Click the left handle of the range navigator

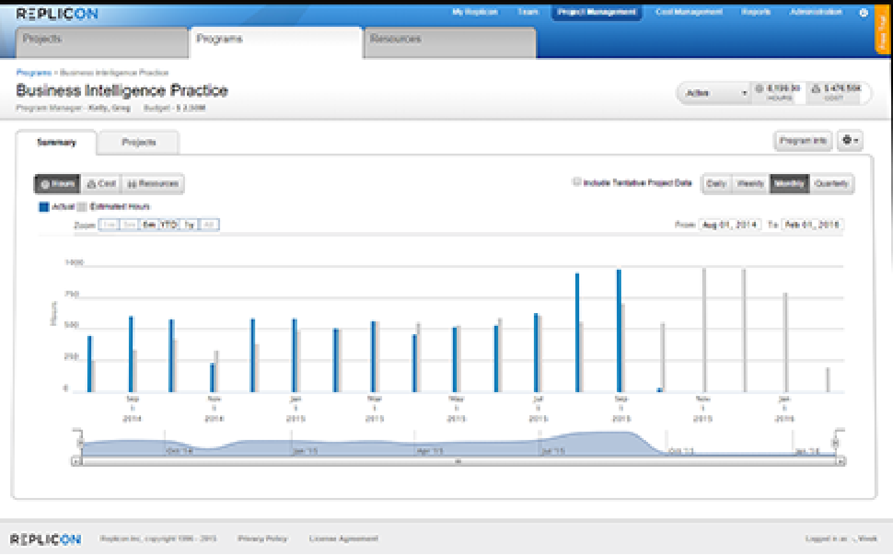pyautogui.click(x=80, y=443)
